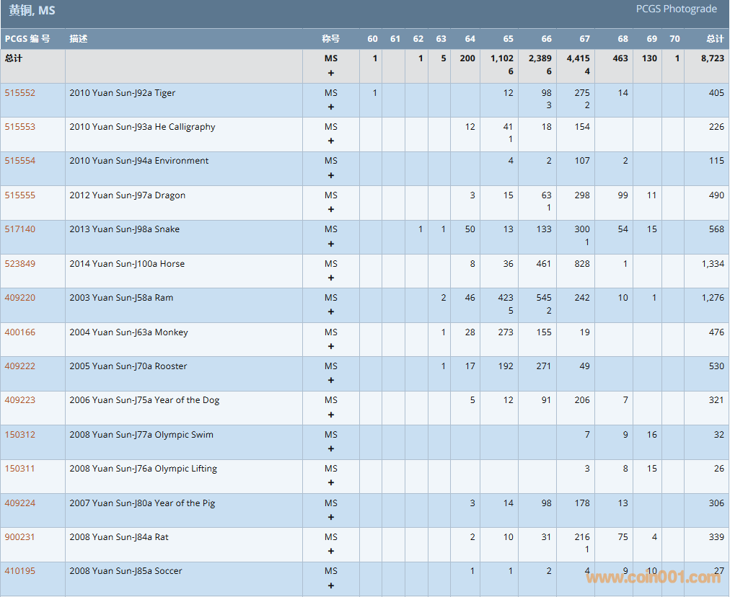
Task: Click PCGS number 515553 He Calligraphy
Action: point(20,127)
